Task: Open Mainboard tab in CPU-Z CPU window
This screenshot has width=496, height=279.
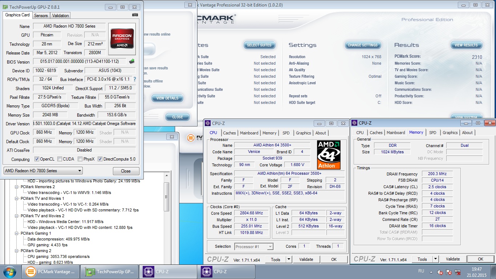Action: pos(249,133)
